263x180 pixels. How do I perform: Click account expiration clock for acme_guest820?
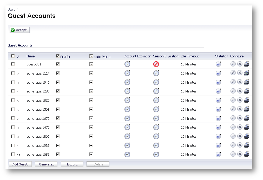[127, 100]
